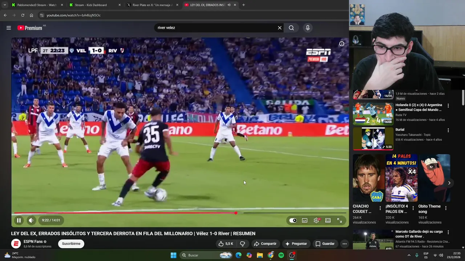Click the page vertical scrollbar
The height and width of the screenshot is (261, 465).
point(463,98)
